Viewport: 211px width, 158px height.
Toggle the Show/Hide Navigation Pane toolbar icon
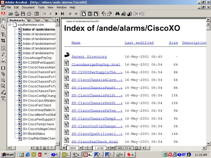tap(37, 14)
